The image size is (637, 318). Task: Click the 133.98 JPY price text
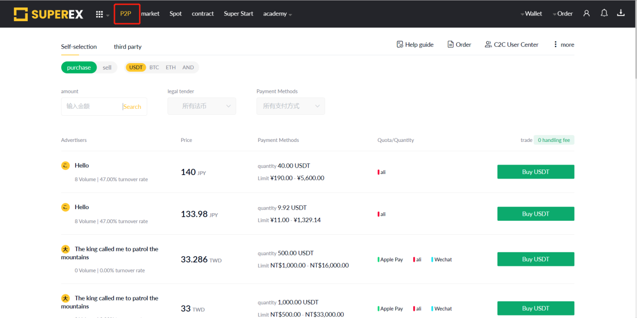click(x=199, y=214)
